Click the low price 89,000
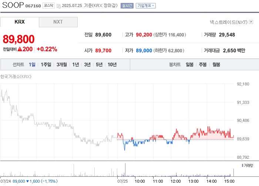This screenshot has width=259, height=186. 144,50
